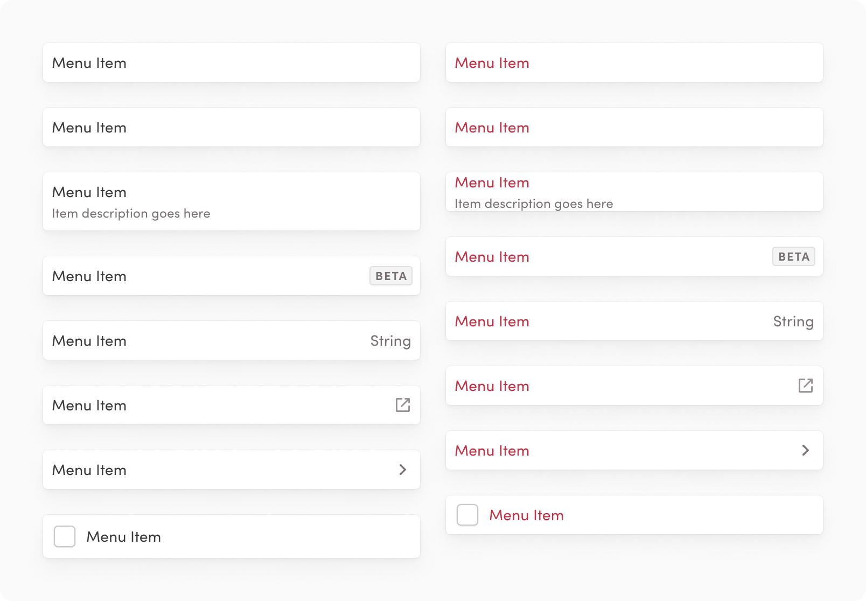
Task: Select the topmost black Menu Item
Action: (x=89, y=63)
